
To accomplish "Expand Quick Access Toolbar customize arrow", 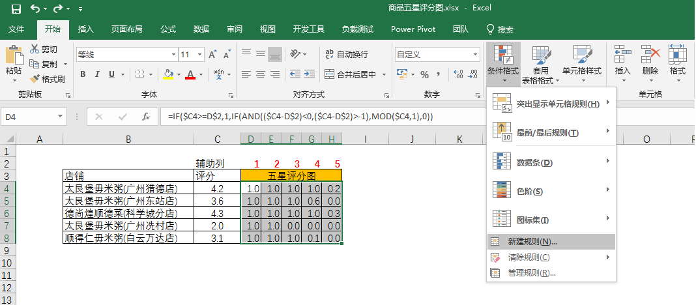I will point(80,9).
